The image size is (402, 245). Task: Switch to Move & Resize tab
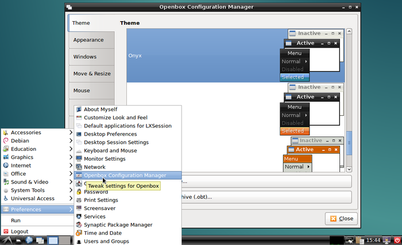(x=92, y=74)
